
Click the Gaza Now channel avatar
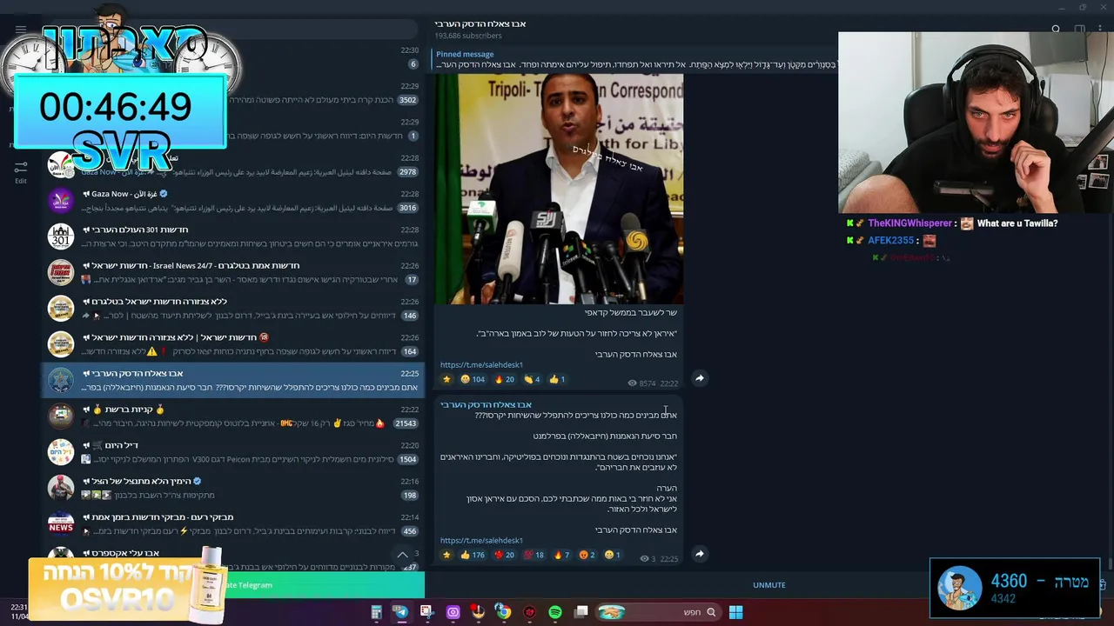coord(61,201)
